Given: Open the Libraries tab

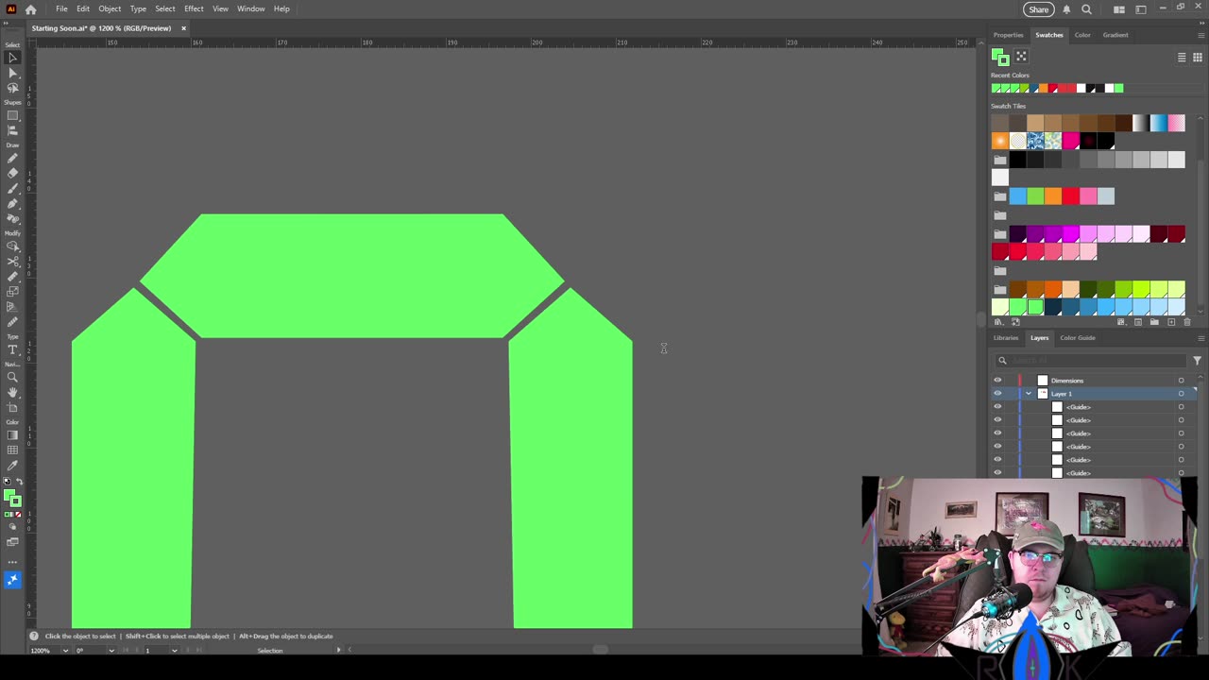Looking at the screenshot, I should pos(1006,338).
